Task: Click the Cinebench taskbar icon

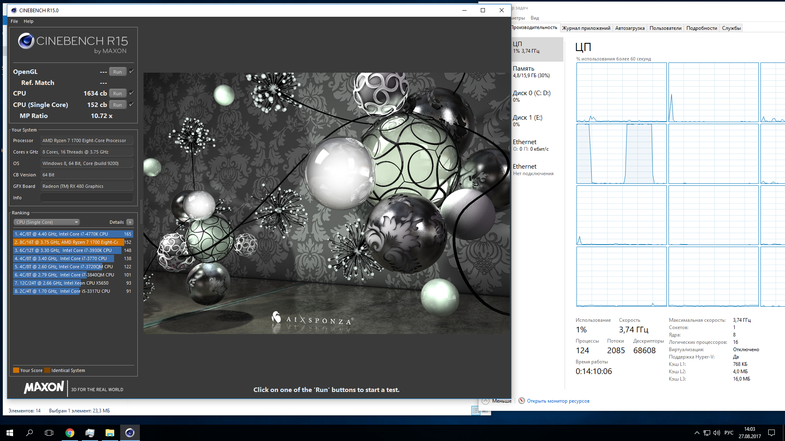Action: (x=130, y=433)
